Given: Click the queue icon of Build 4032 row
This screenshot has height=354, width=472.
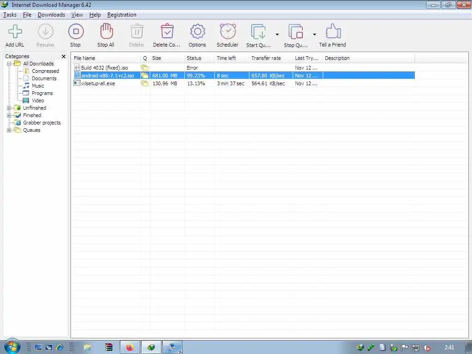Looking at the screenshot, I should pos(145,68).
